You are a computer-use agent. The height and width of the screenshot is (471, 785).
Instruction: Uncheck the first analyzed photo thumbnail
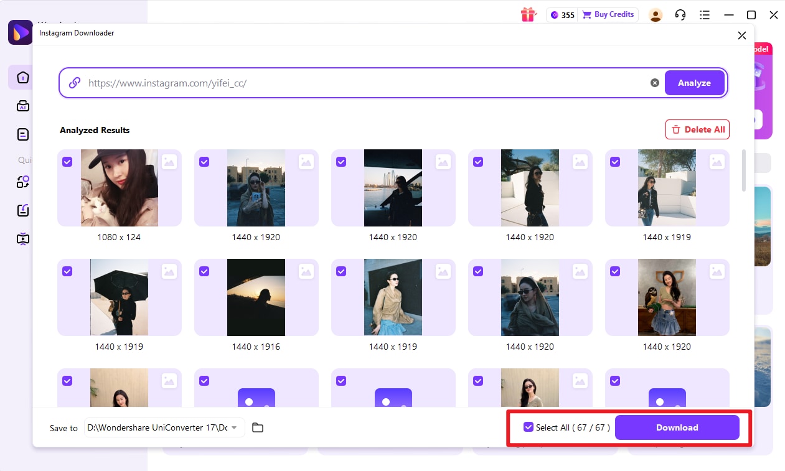(67, 161)
